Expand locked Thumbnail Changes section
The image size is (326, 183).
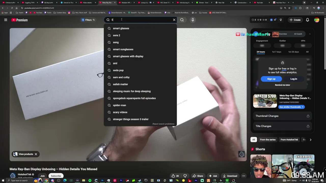[x=282, y=116]
